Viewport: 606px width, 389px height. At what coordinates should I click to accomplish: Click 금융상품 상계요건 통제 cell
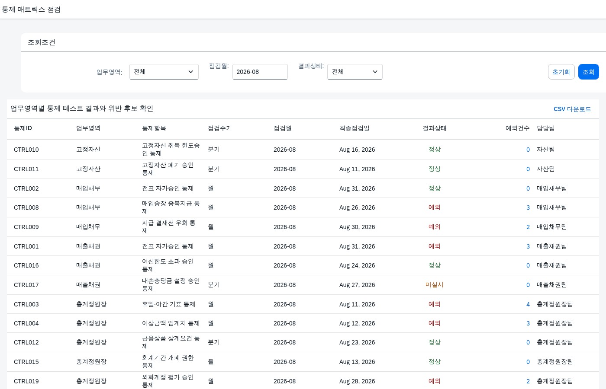click(x=171, y=342)
